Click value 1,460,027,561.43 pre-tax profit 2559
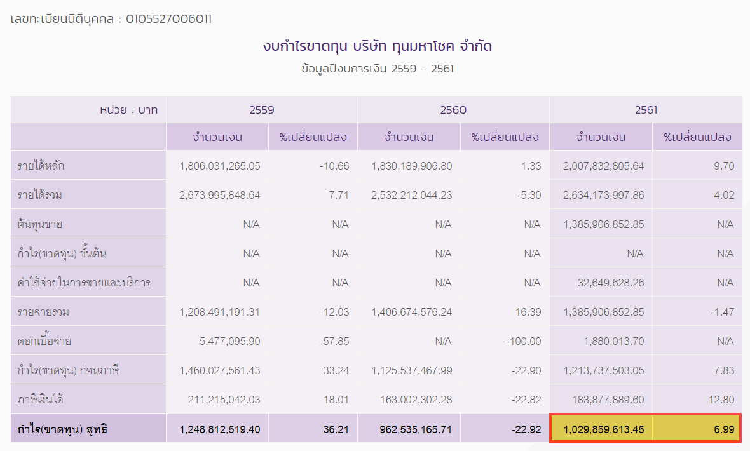Viewport: 750px width, 451px height. pos(220,370)
